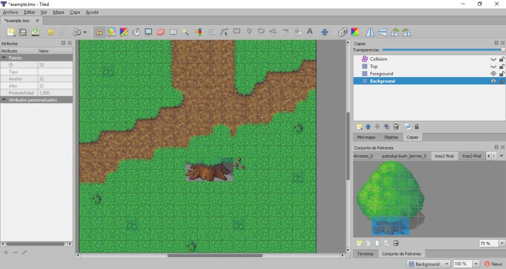Select the Eraser tool
The height and width of the screenshot is (269, 506).
pos(161,32)
